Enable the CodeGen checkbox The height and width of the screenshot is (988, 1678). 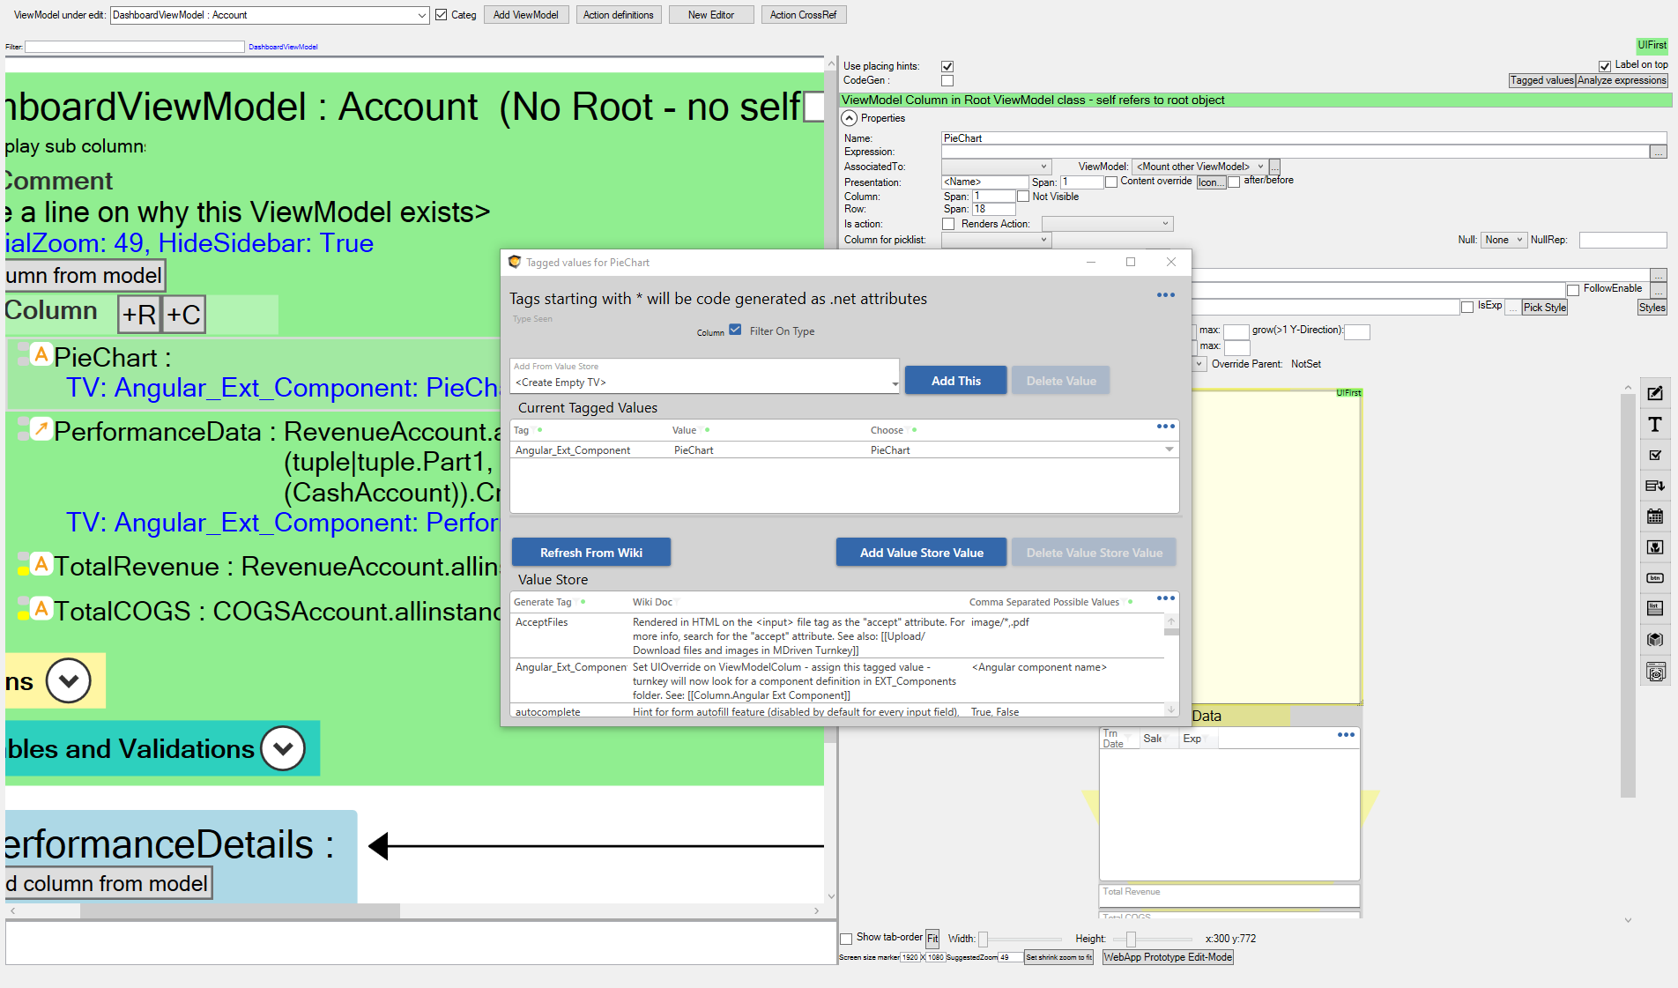[x=947, y=81]
